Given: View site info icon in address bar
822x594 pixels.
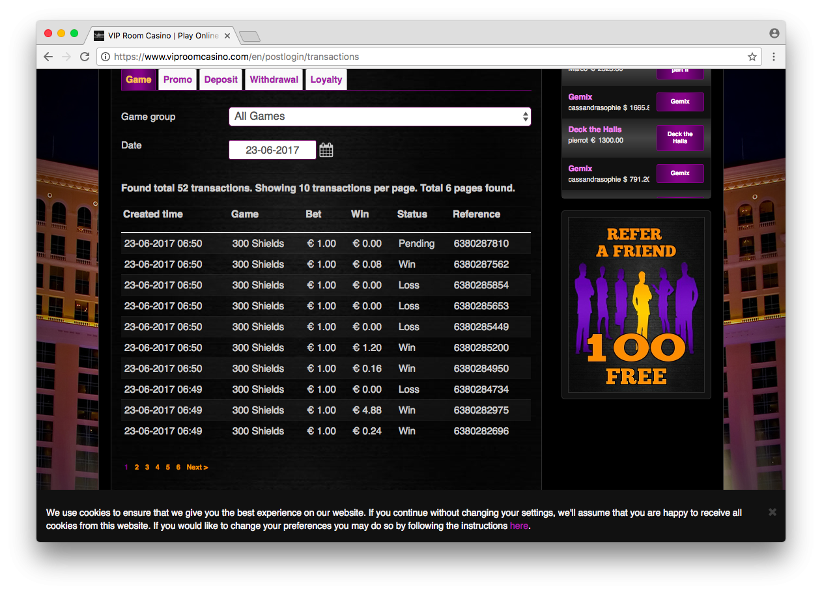Looking at the screenshot, I should [x=106, y=57].
